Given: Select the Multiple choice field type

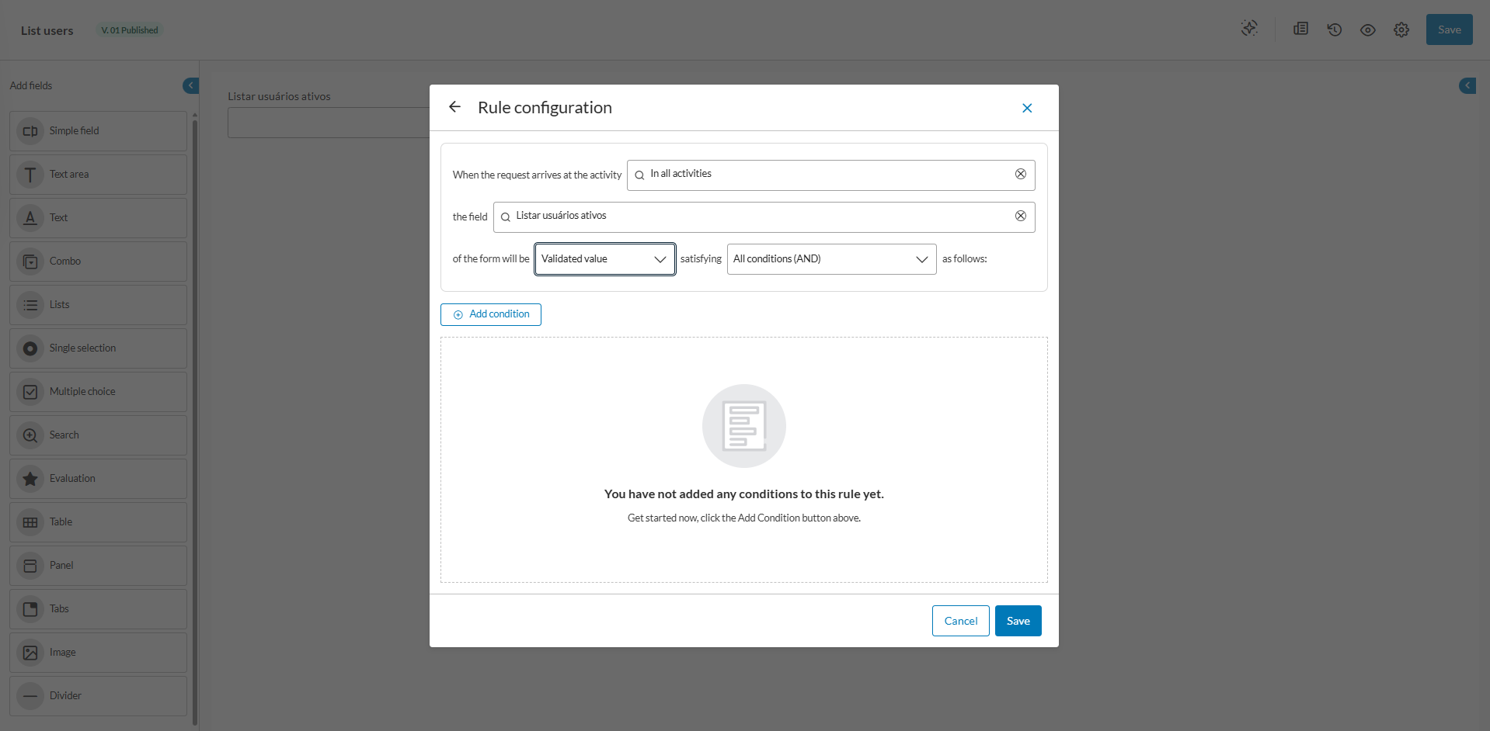Looking at the screenshot, I should point(99,392).
